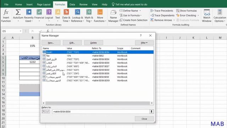Select column A header
This screenshot has width=227, height=128.
click(x=13, y=38)
